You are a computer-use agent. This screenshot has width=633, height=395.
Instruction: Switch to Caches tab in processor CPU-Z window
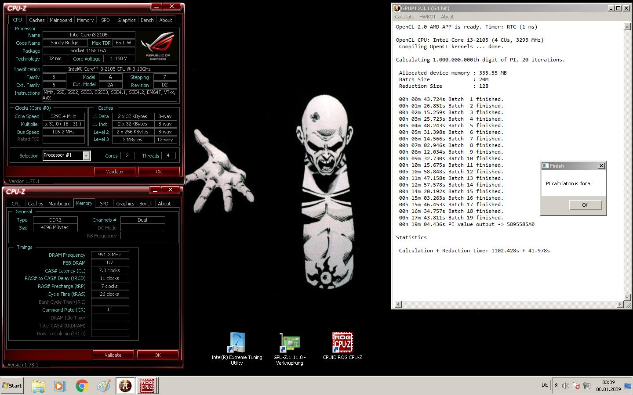click(x=36, y=20)
